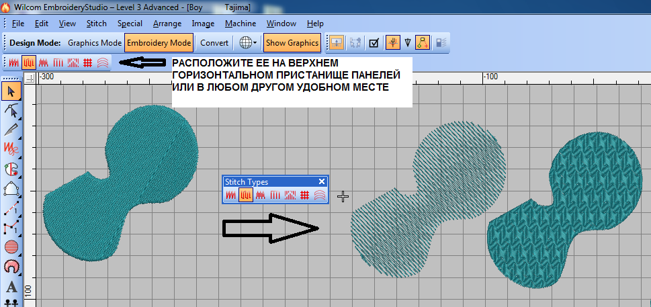Expand the globe dropdown arrow

pos(255,43)
